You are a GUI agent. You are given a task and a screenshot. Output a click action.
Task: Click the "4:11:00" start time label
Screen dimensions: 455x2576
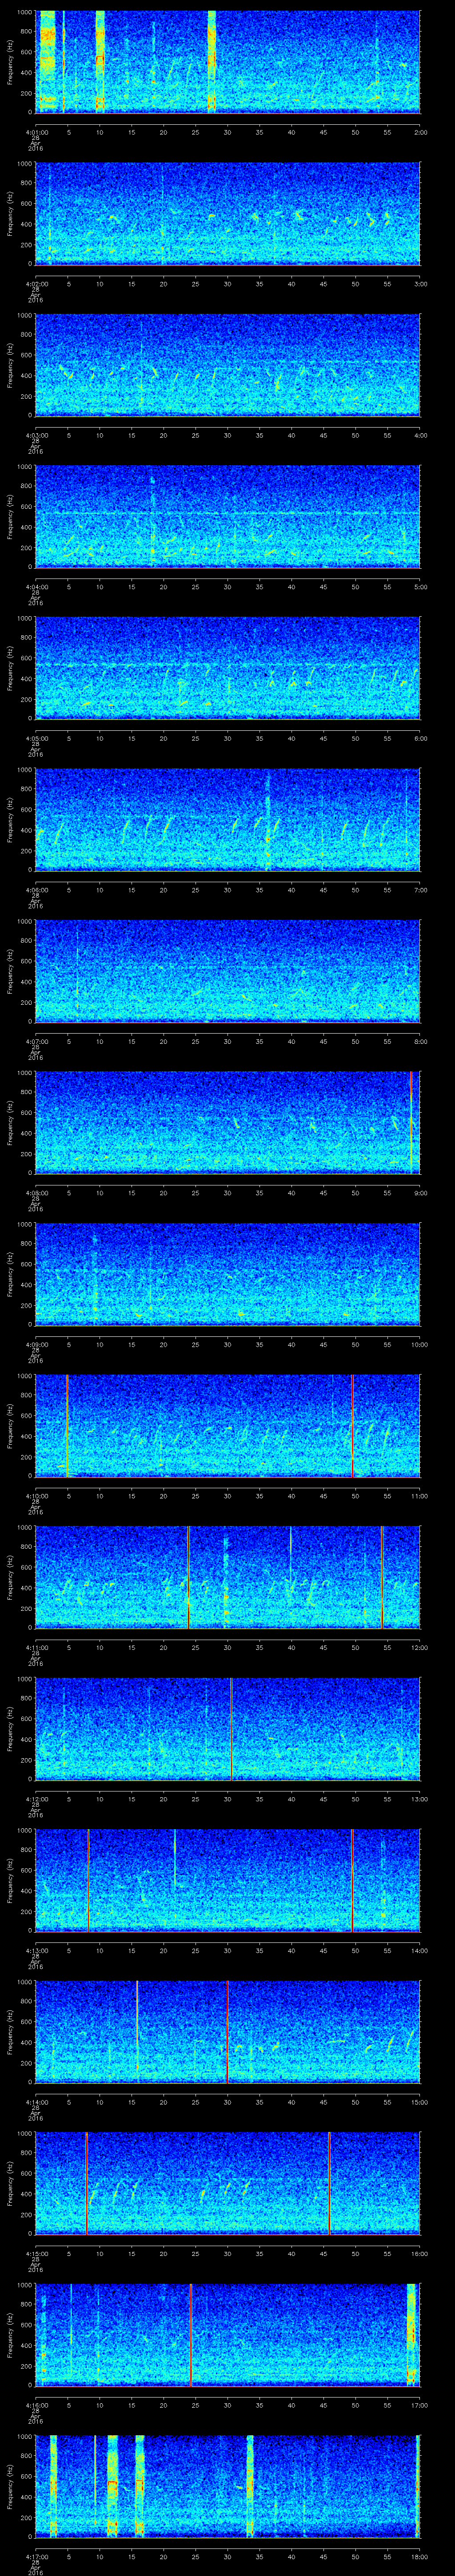[36, 1647]
